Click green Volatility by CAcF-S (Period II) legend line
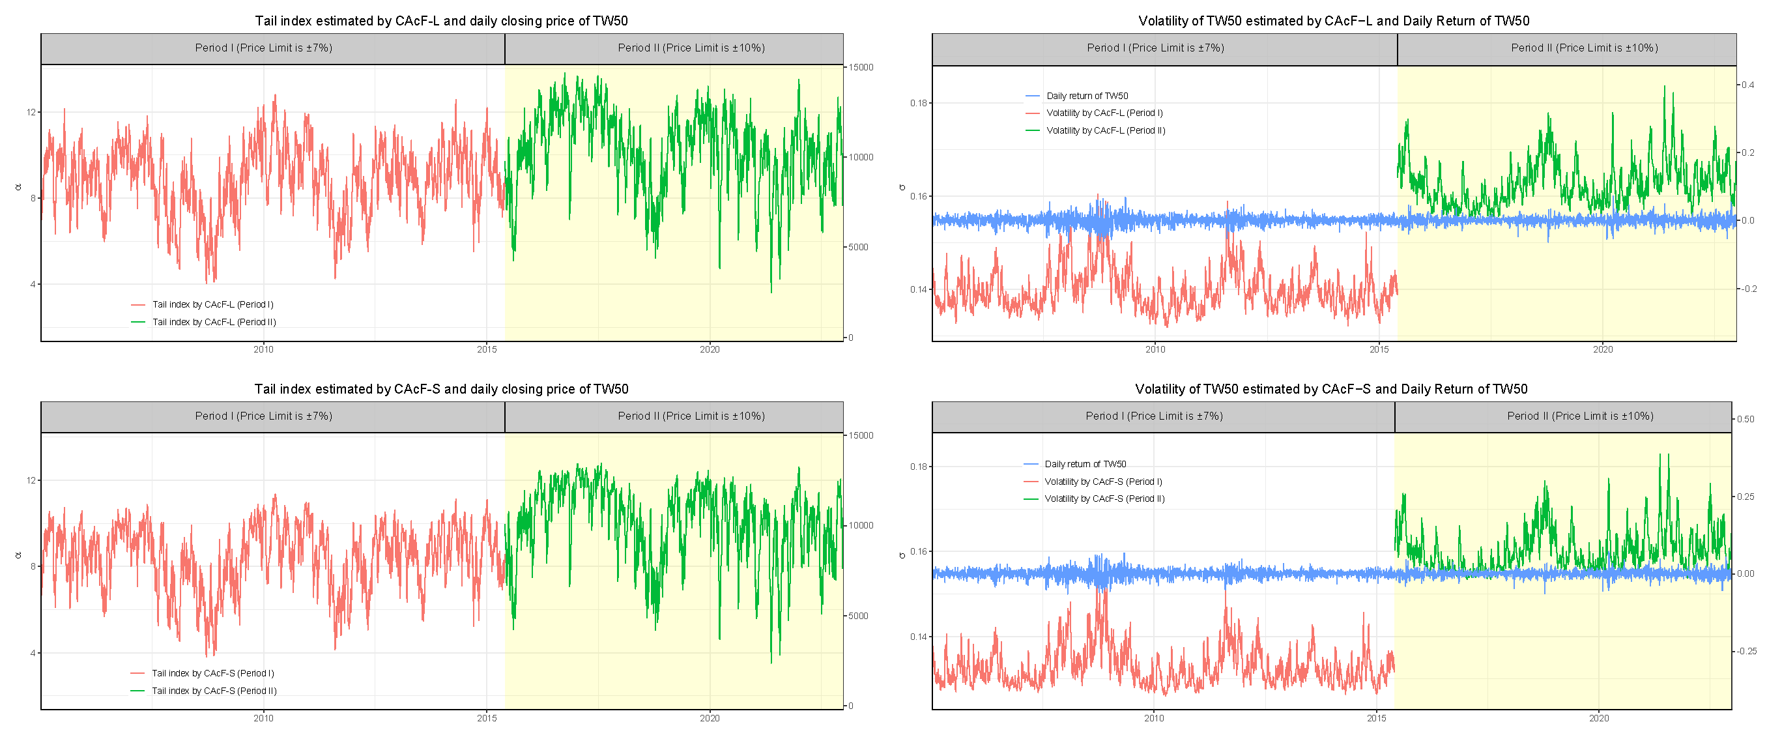The image size is (1767, 737). (1030, 499)
